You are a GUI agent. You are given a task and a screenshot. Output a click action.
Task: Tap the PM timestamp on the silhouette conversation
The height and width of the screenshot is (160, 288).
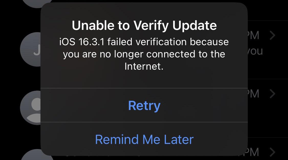coord(253,94)
